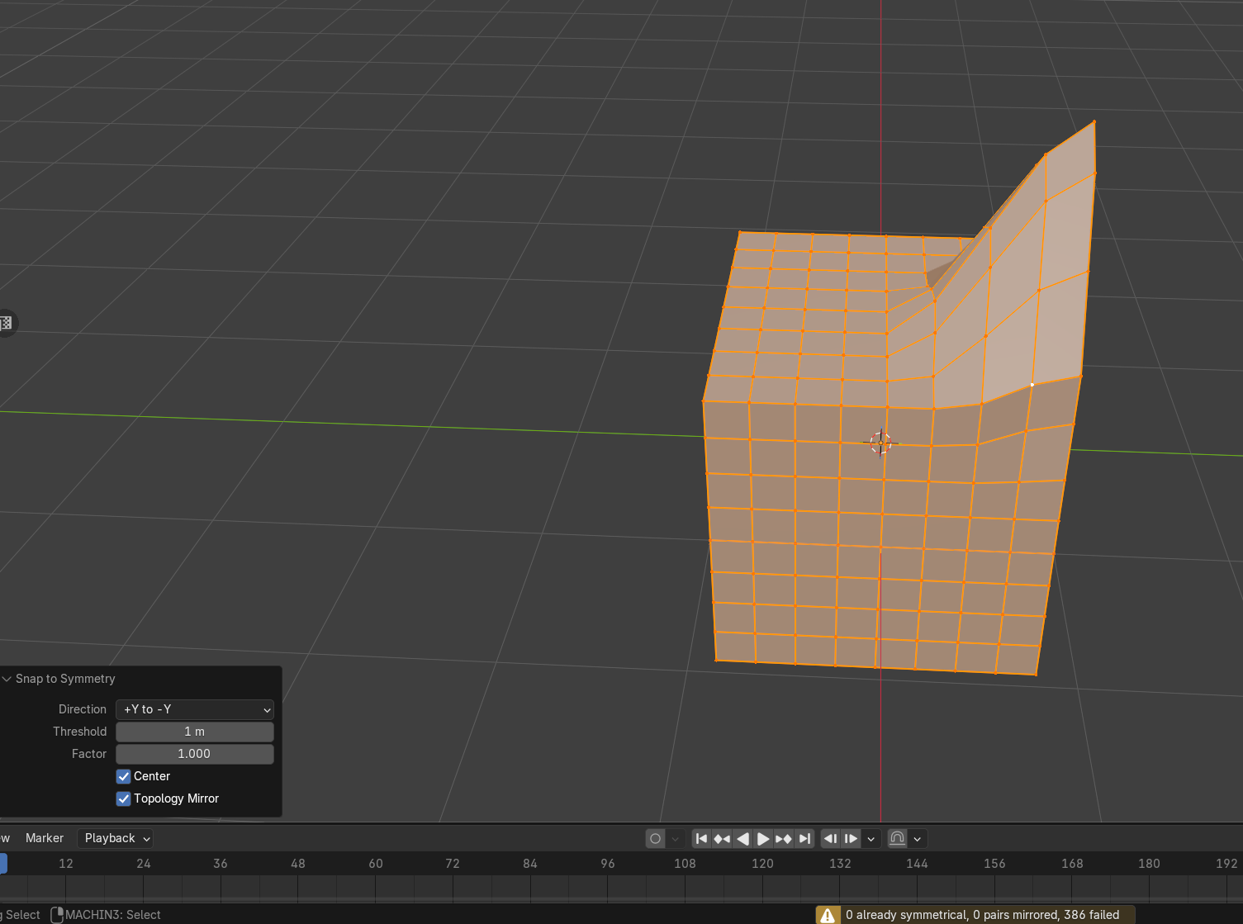Jump to the previous keyframe

tap(722, 838)
